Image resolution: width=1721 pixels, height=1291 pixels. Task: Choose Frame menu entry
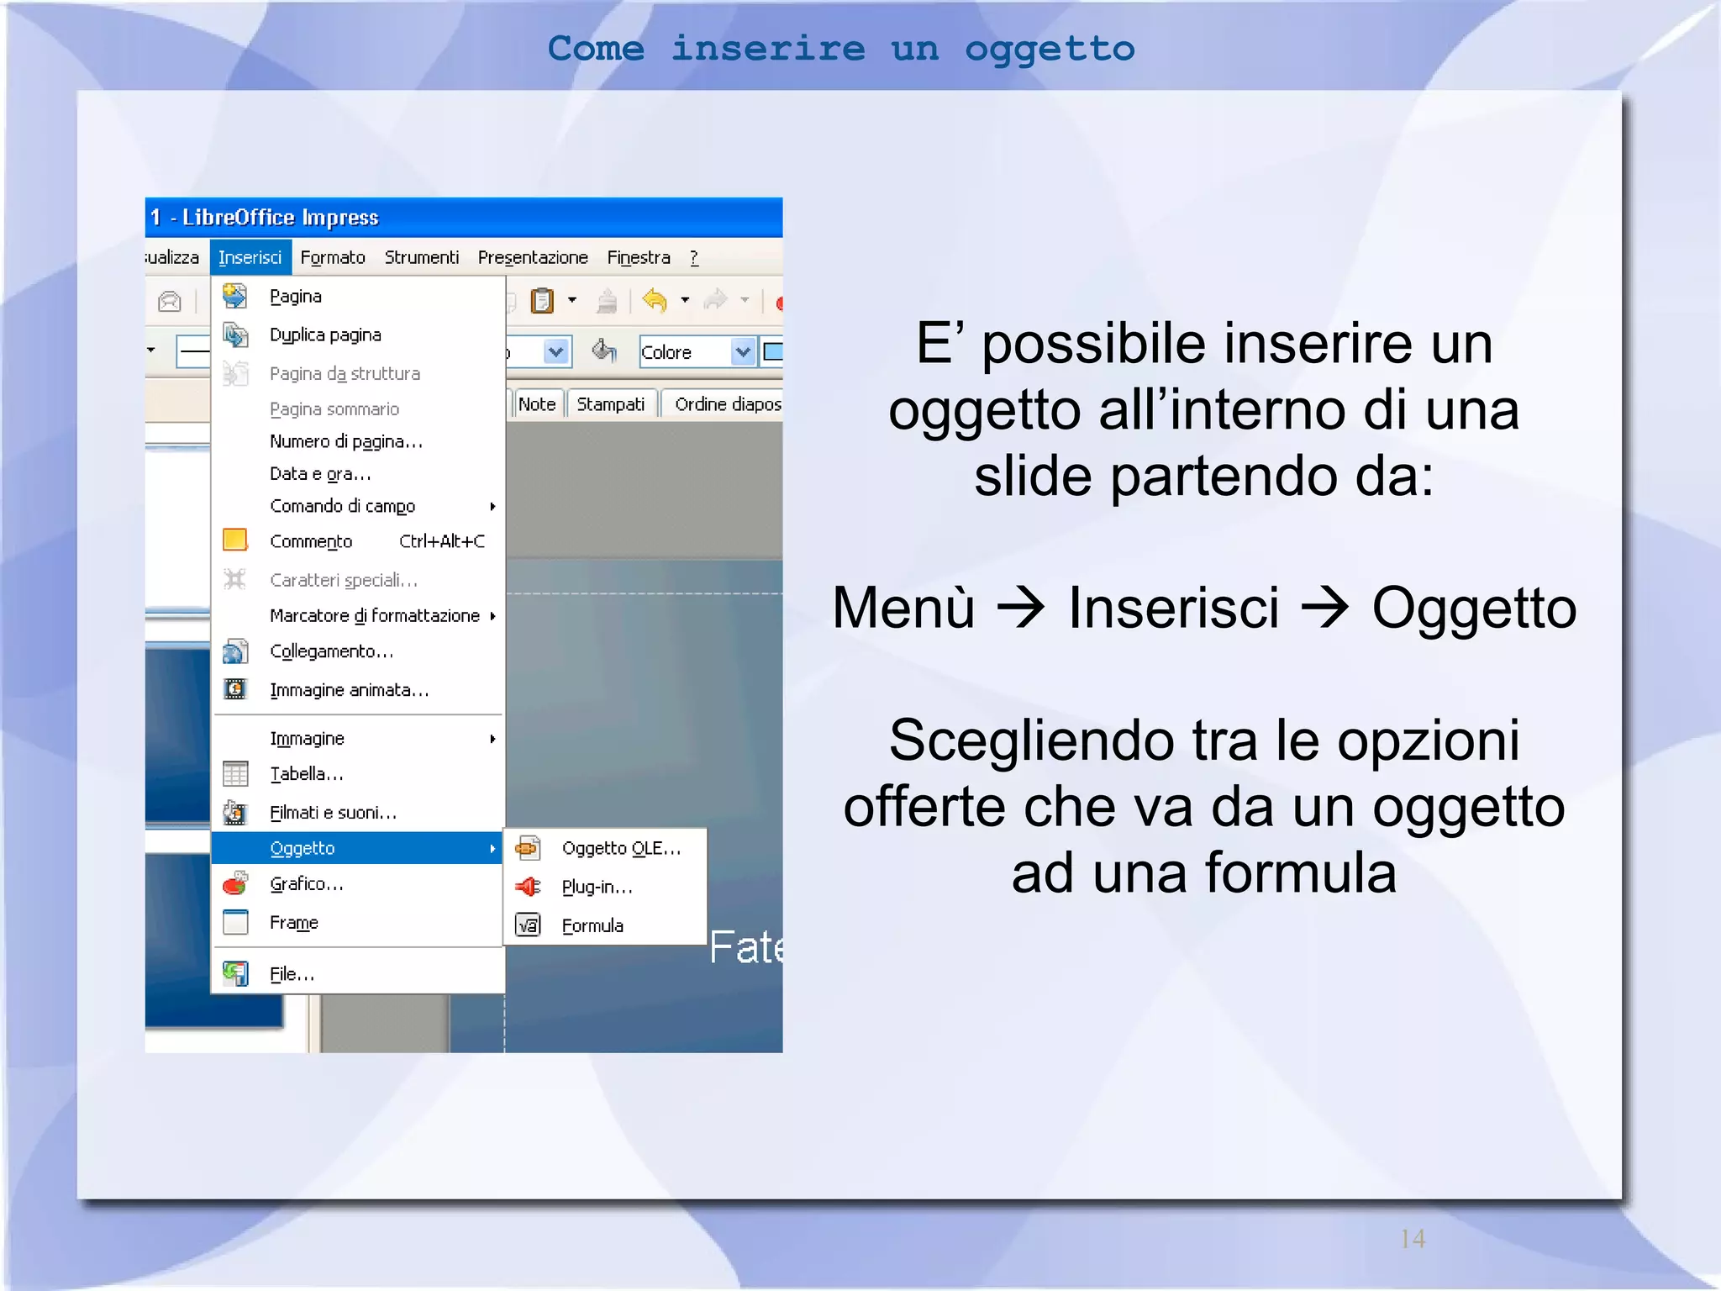[x=359, y=922]
